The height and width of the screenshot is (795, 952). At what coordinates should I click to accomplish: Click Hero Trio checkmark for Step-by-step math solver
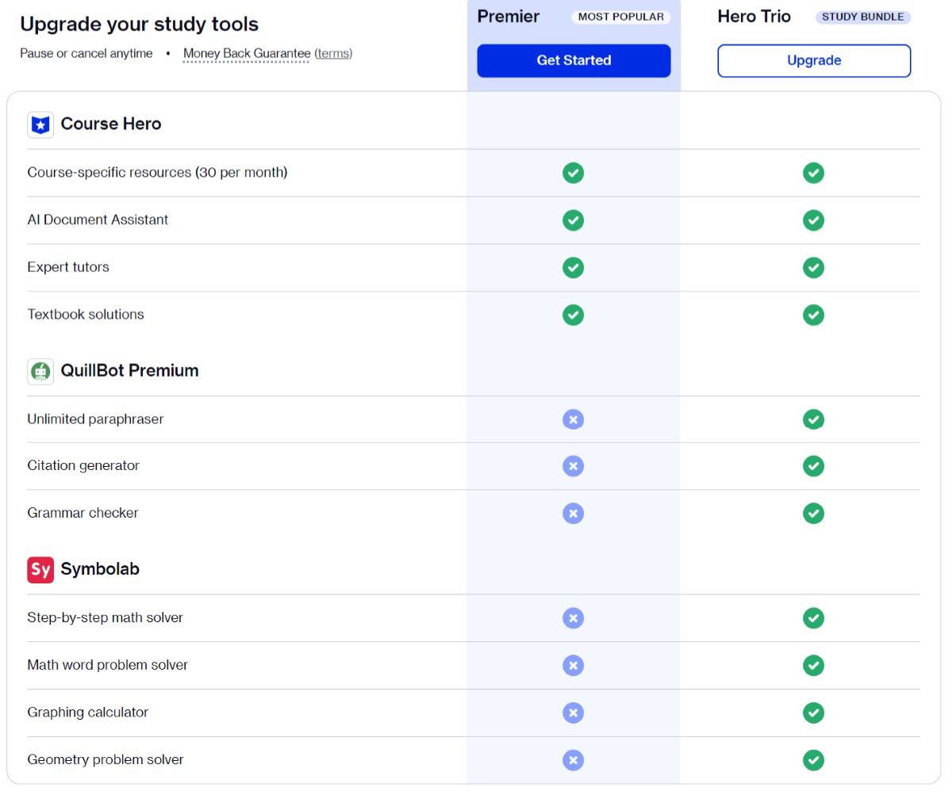tap(813, 618)
